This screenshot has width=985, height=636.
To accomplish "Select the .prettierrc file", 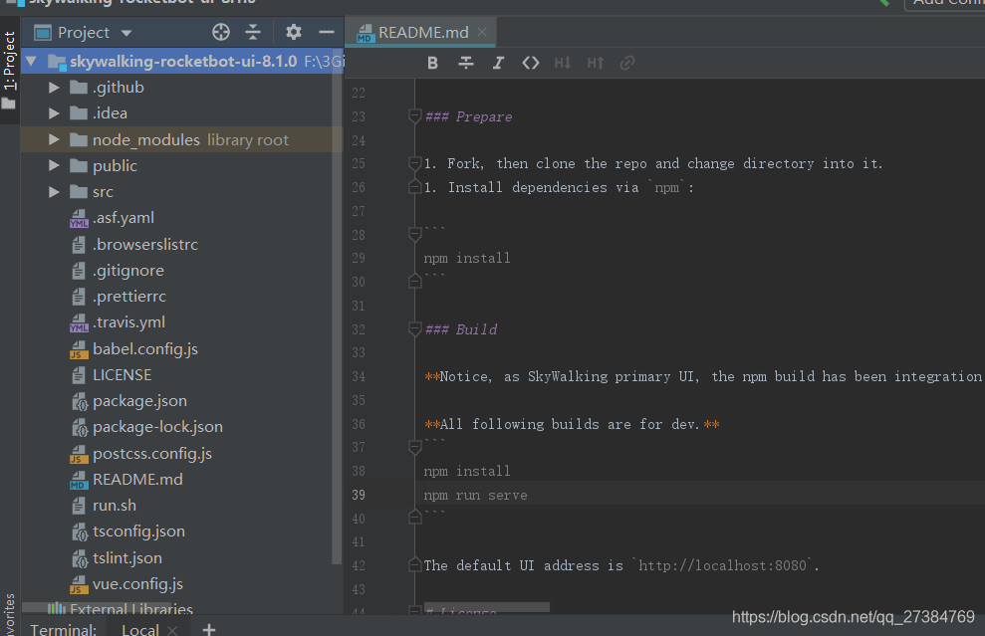I will click(x=129, y=297).
